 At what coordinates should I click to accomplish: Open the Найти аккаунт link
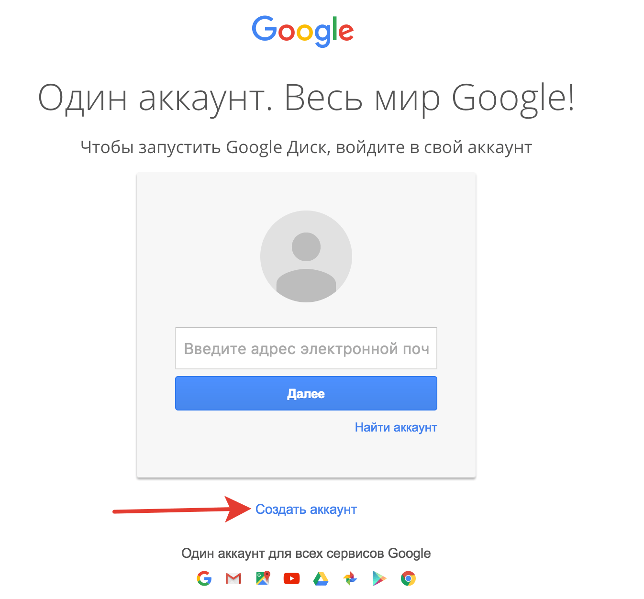tap(396, 428)
